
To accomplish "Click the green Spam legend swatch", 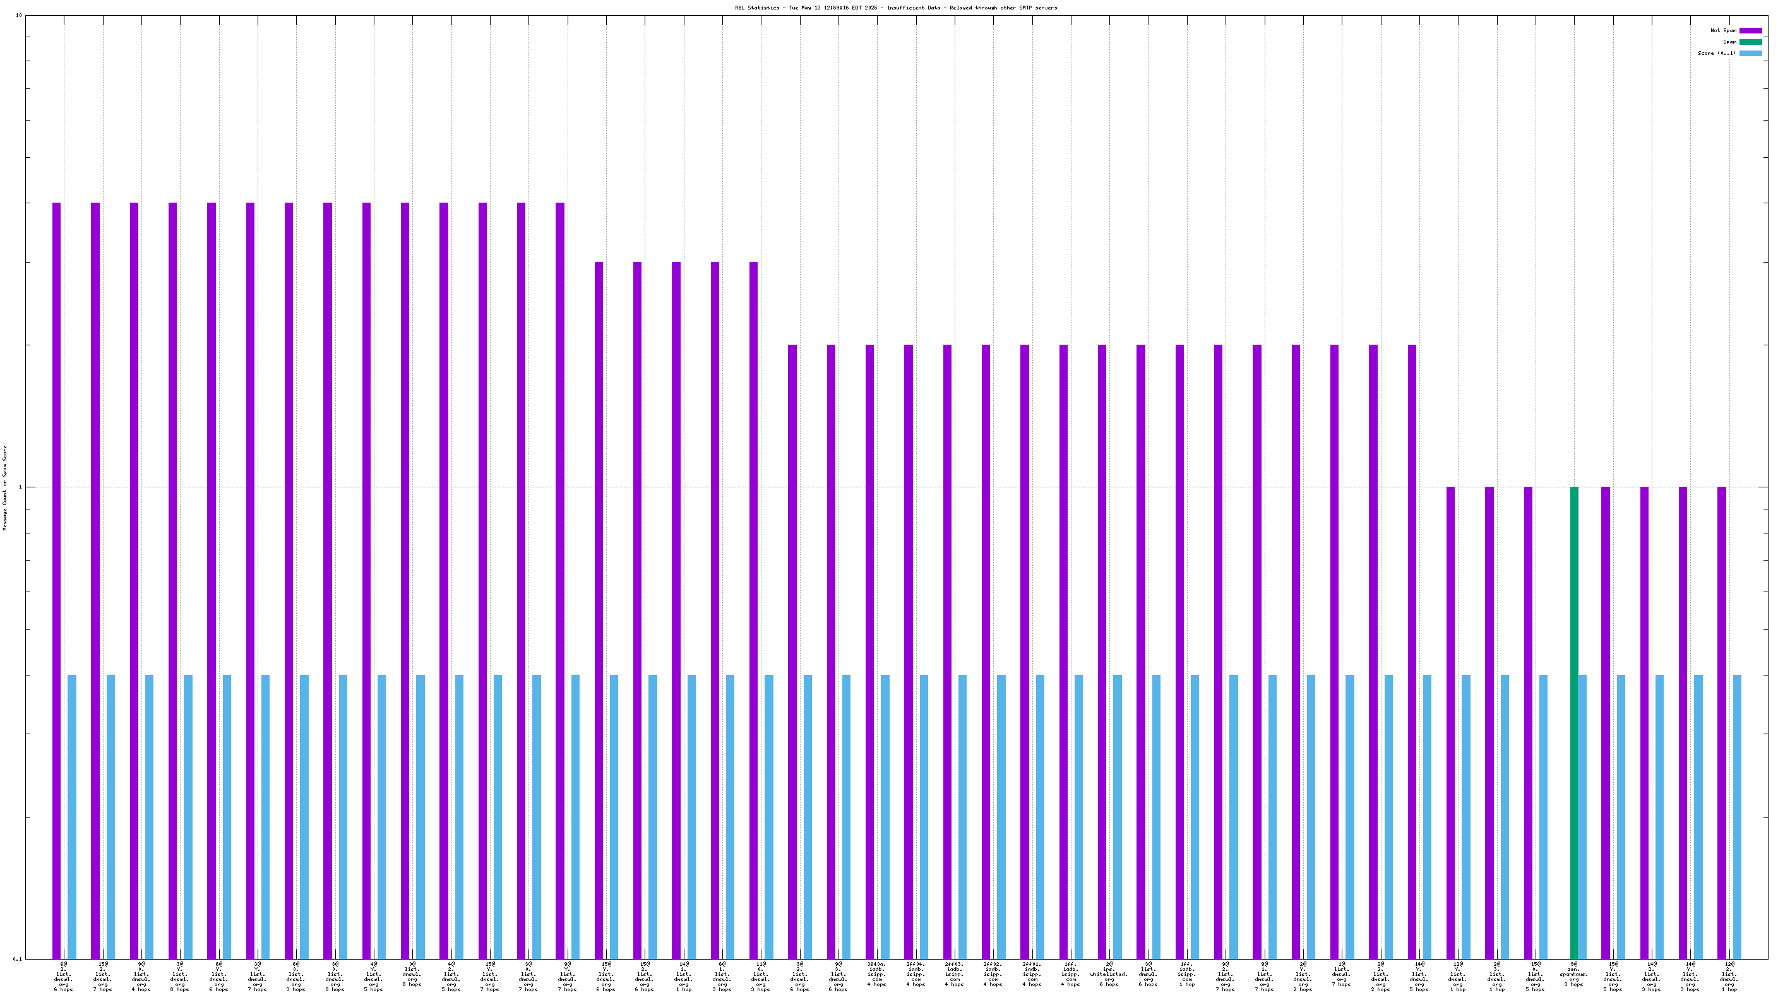I will click(x=1750, y=42).
